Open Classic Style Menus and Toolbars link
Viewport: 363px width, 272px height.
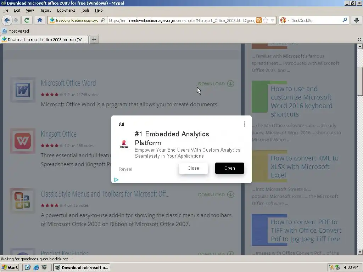click(x=105, y=194)
